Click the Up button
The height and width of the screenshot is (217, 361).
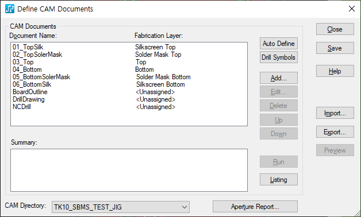(279, 120)
